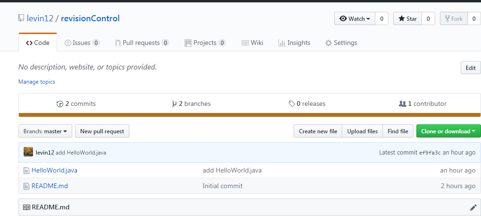The height and width of the screenshot is (216, 481).
Task: Open latest commit message in the commit bar
Action: point(81,152)
